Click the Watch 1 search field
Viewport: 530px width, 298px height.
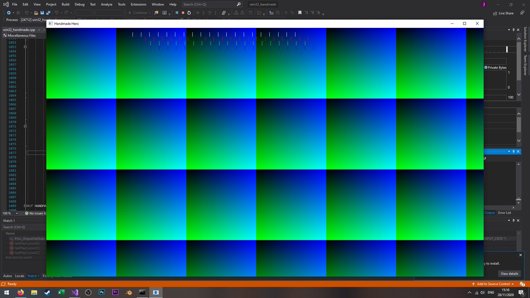24,227
